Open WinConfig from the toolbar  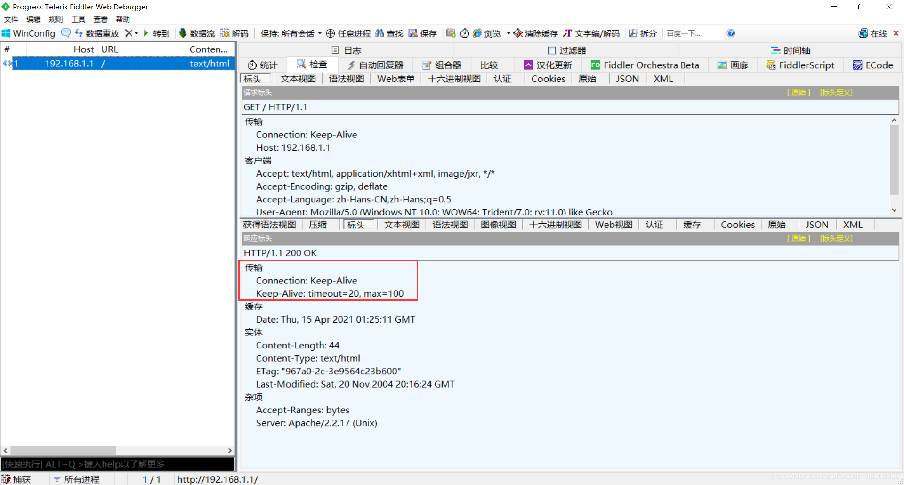coord(29,33)
